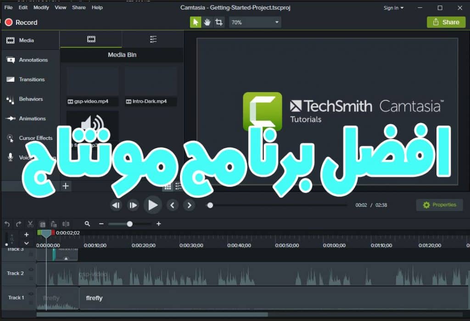
Task: Switch media bin to thumbnail grid view
Action: 168,187
